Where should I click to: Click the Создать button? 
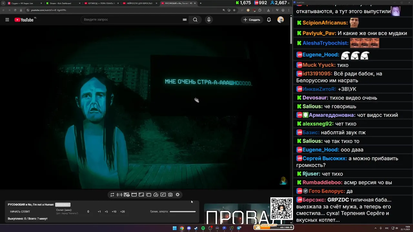[x=252, y=20]
